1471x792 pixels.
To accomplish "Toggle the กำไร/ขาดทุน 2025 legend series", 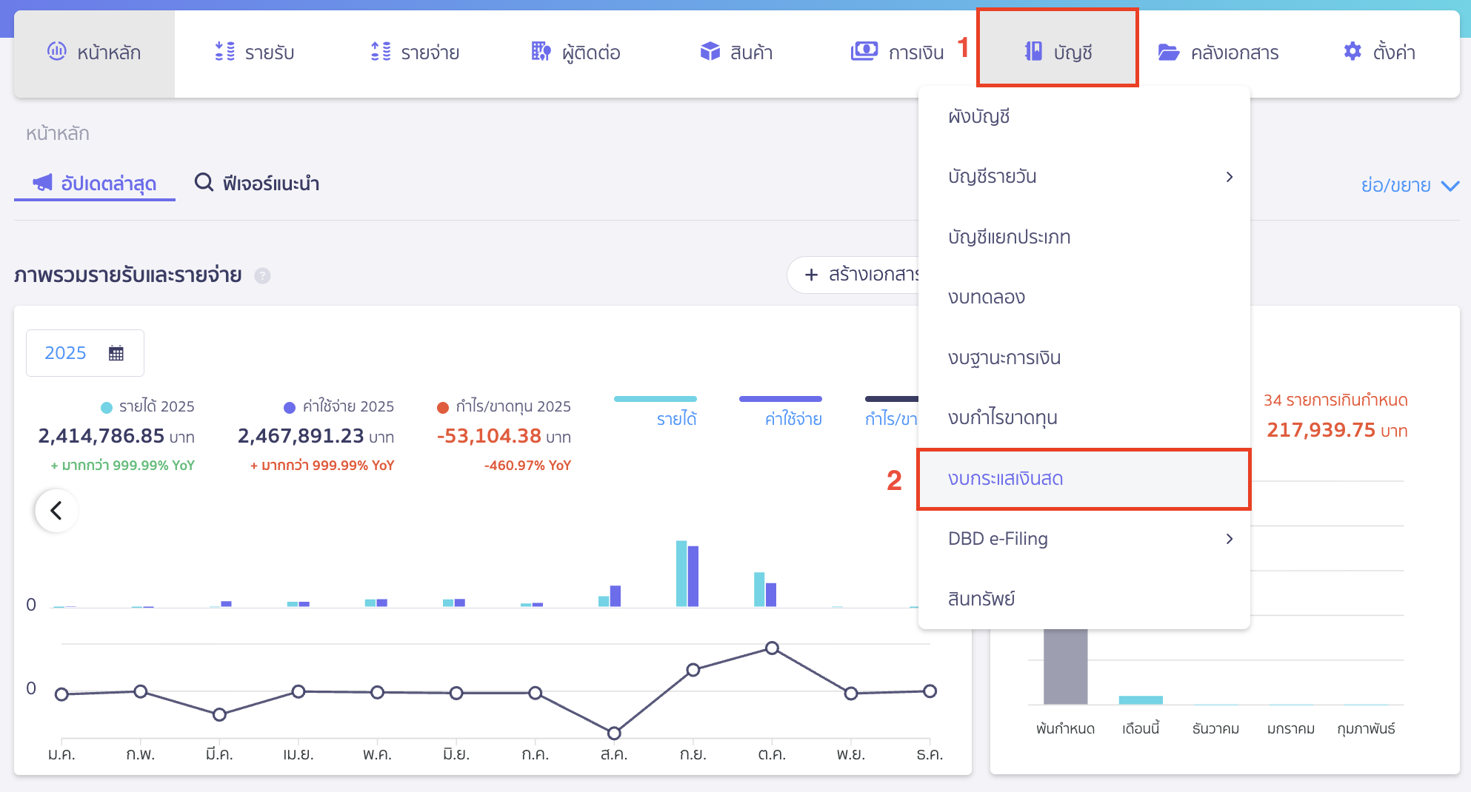I will pos(504,406).
